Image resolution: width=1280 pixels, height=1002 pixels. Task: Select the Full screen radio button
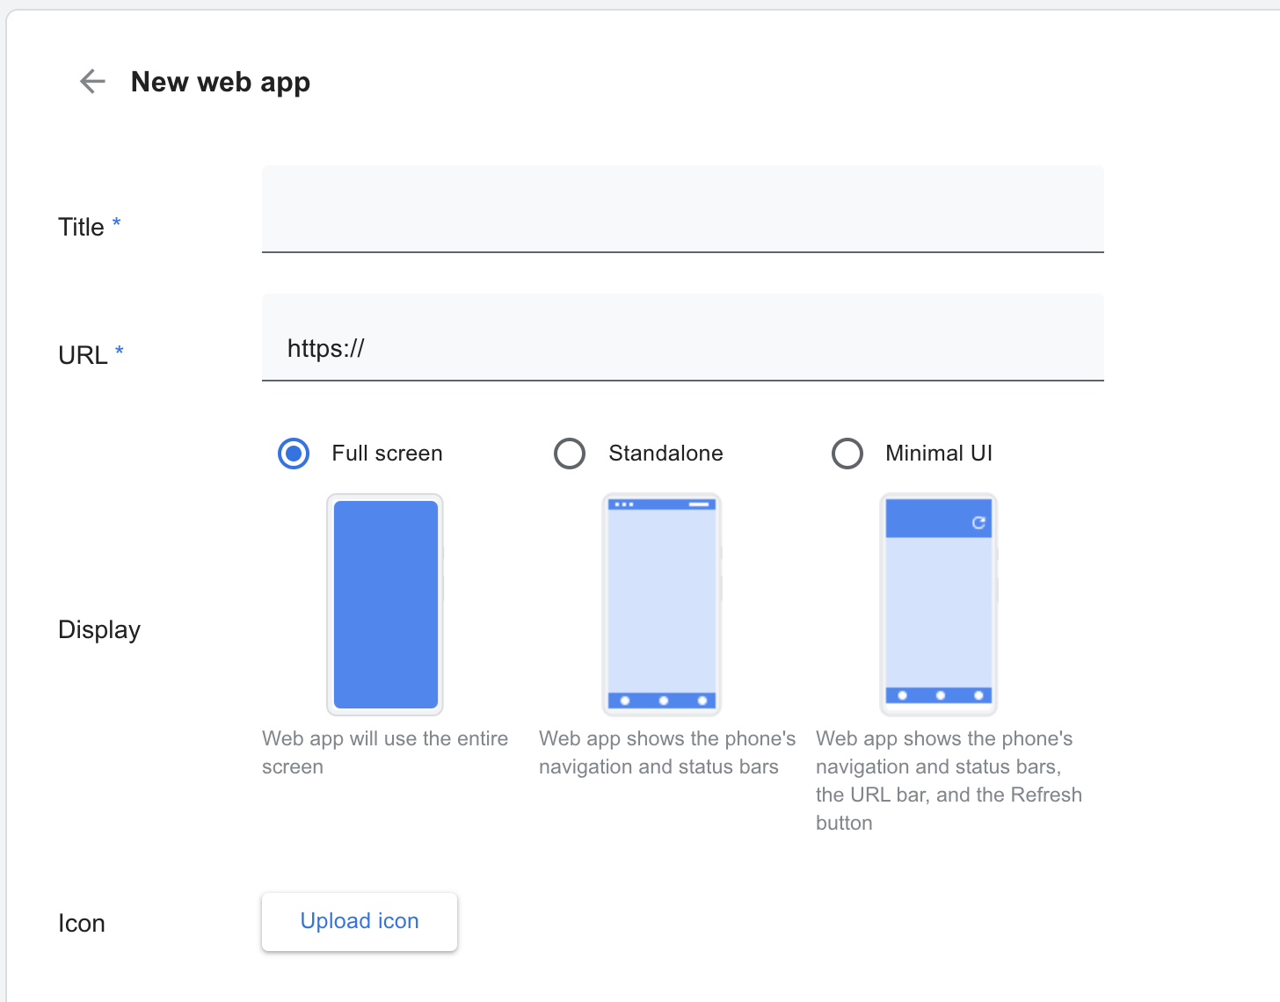[294, 454]
